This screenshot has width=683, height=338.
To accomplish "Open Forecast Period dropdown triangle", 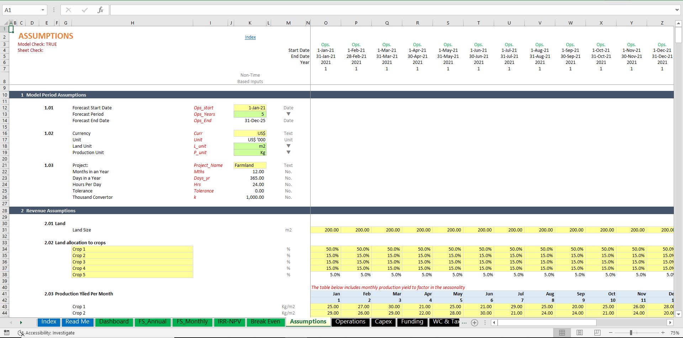I will [288, 114].
